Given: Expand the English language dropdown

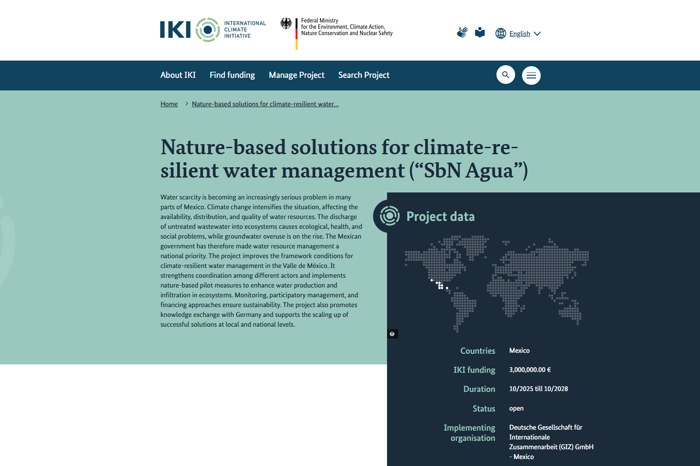Looking at the screenshot, I should click(519, 34).
